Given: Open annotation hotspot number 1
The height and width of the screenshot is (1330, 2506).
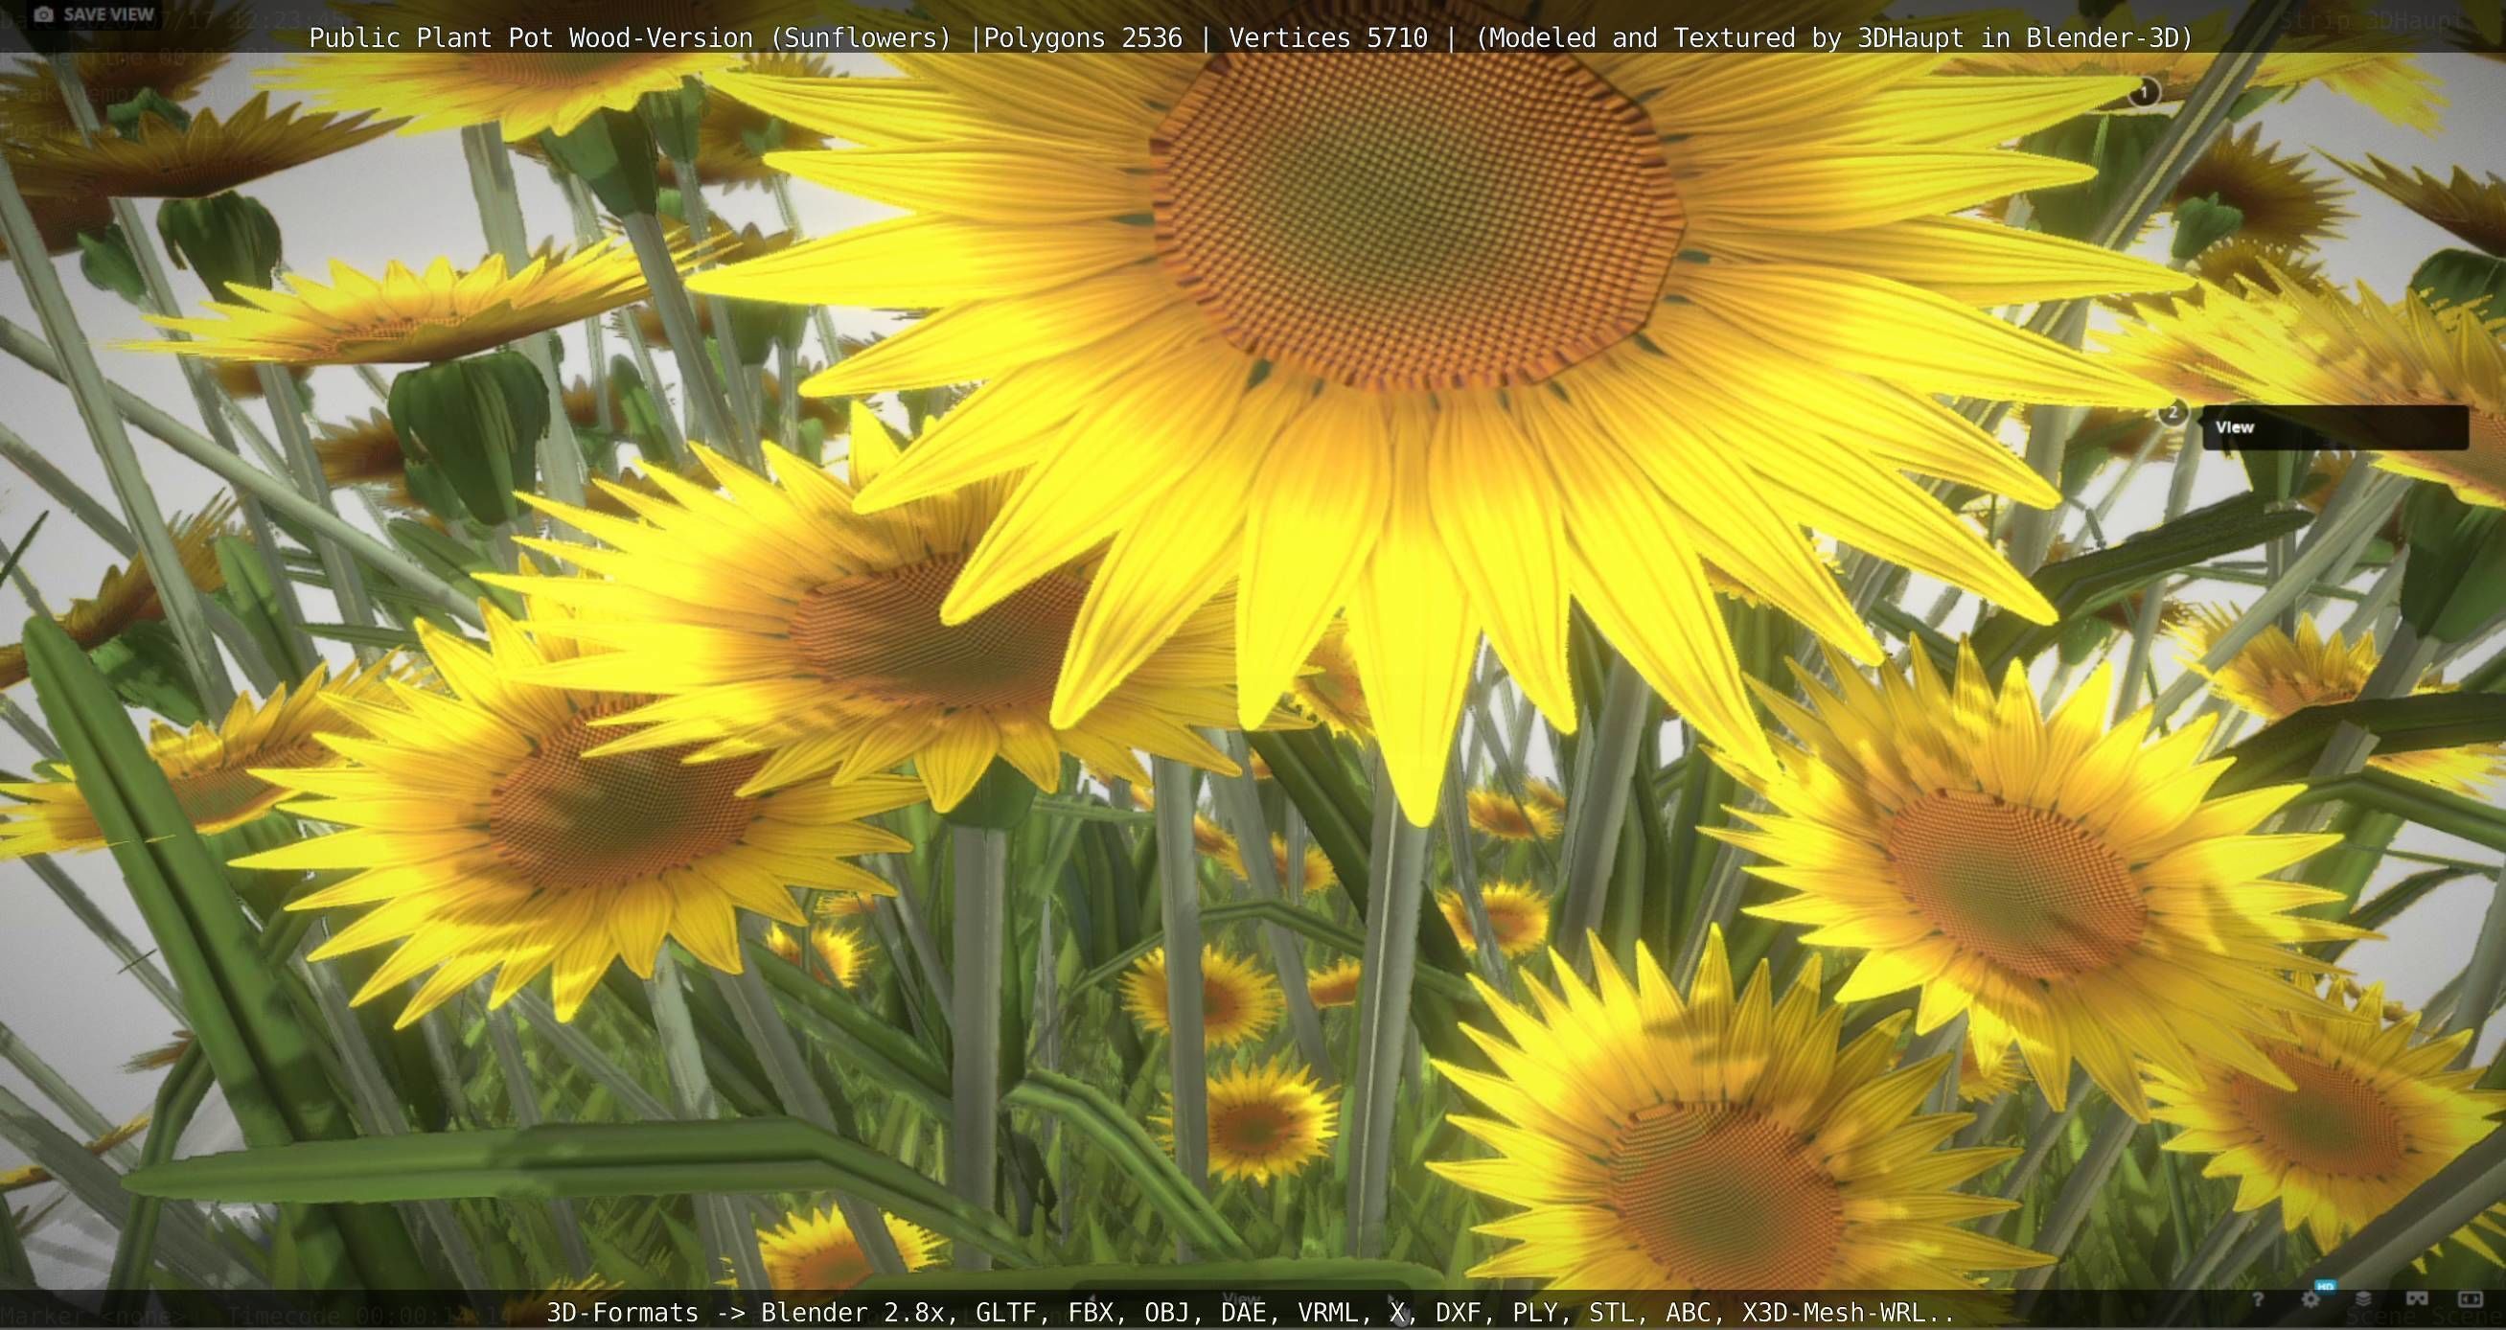Looking at the screenshot, I should coord(2144,92).
